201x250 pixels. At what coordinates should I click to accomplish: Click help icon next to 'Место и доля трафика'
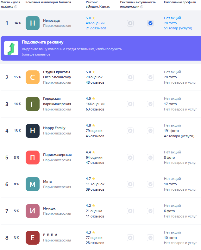click(16, 7)
